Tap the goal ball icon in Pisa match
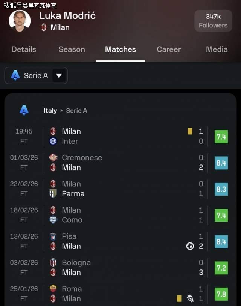241x306 pixels. (190, 246)
